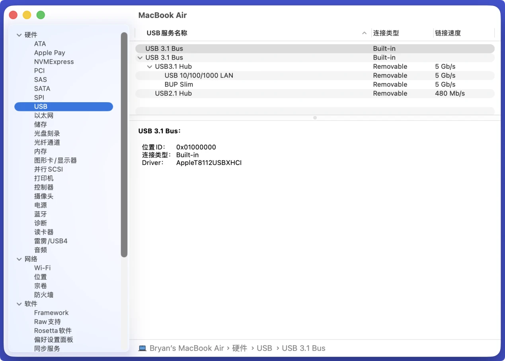Select 光纤通道 in the sidebar
Image resolution: width=505 pixels, height=361 pixels.
pyautogui.click(x=47, y=142)
